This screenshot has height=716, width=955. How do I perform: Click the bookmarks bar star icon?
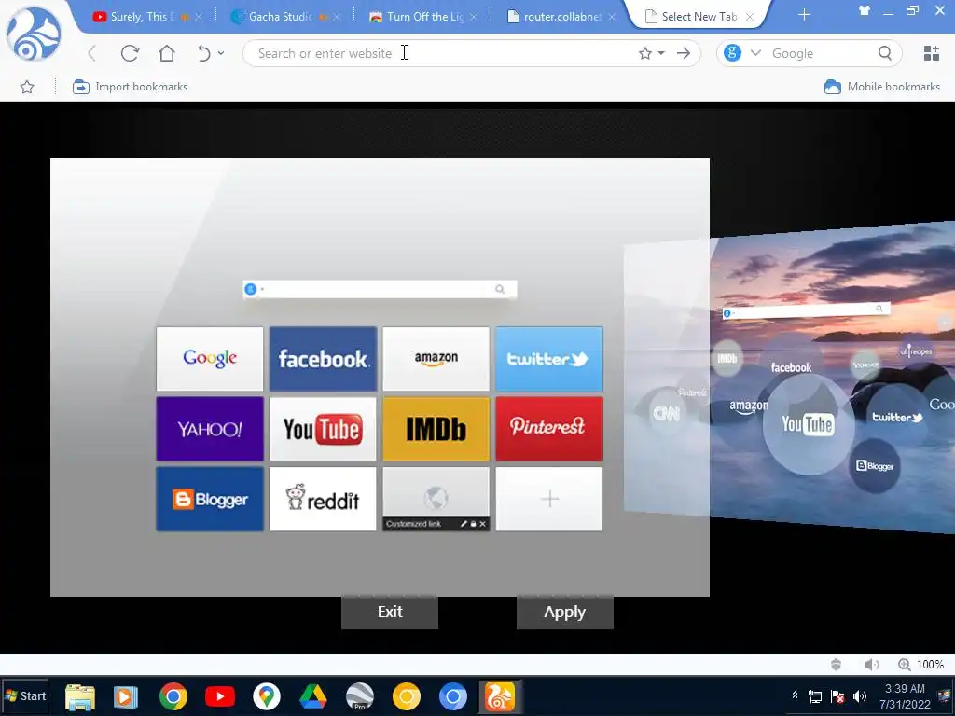27,87
